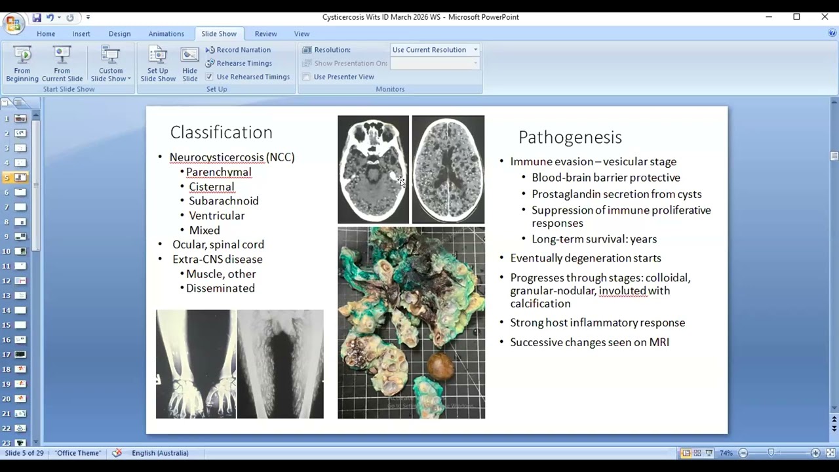Open Customize Quick Access Toolbar dropdown

(x=88, y=18)
